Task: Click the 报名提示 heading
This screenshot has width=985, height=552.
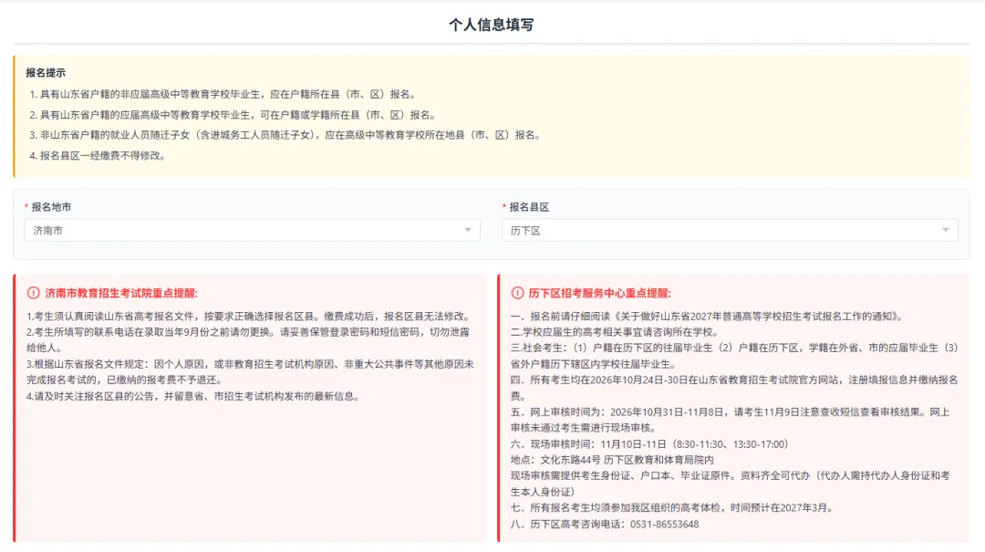Action: [x=46, y=73]
